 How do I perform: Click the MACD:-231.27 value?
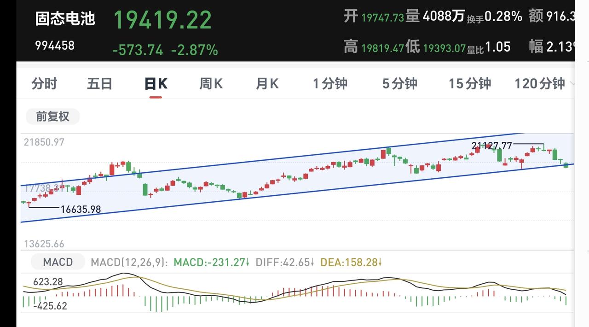coord(212,263)
